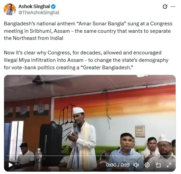Screen dimensions: 181x174
Task: Click the ceiling fan in the video
Action: pyautogui.click(x=38, y=80)
